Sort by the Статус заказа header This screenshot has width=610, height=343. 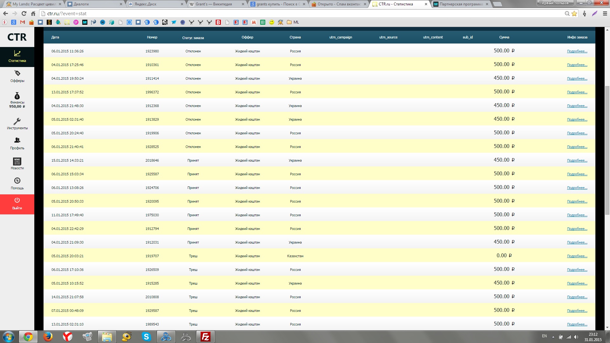pyautogui.click(x=193, y=38)
